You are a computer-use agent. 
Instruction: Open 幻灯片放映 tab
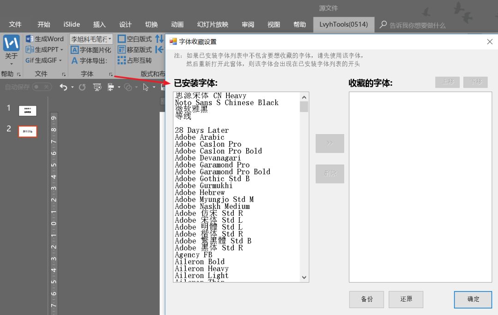[213, 24]
